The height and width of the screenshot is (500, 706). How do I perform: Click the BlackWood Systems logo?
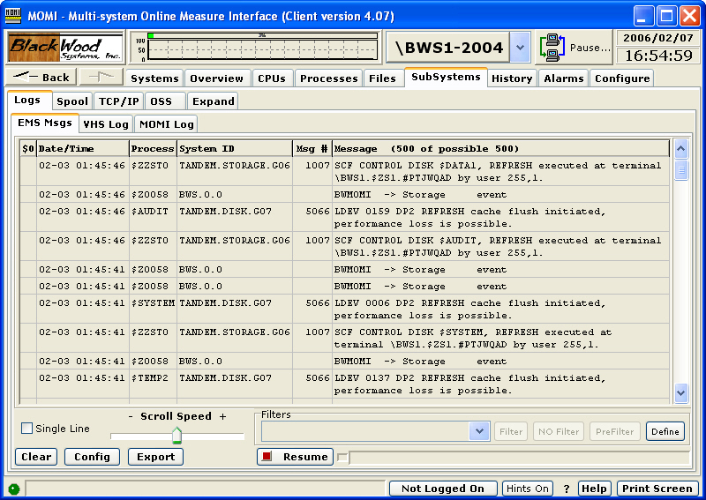click(65, 48)
